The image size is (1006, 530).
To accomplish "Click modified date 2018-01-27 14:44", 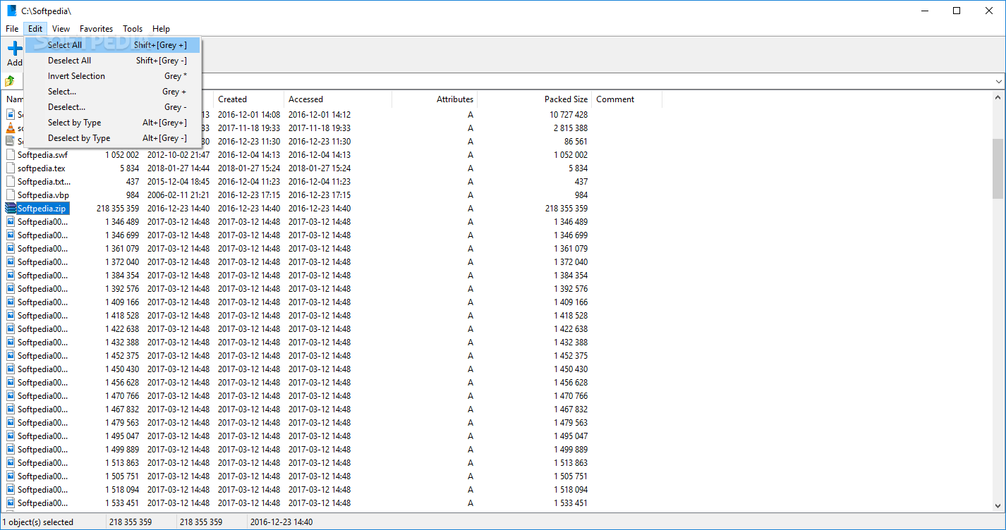I will click(x=178, y=168).
